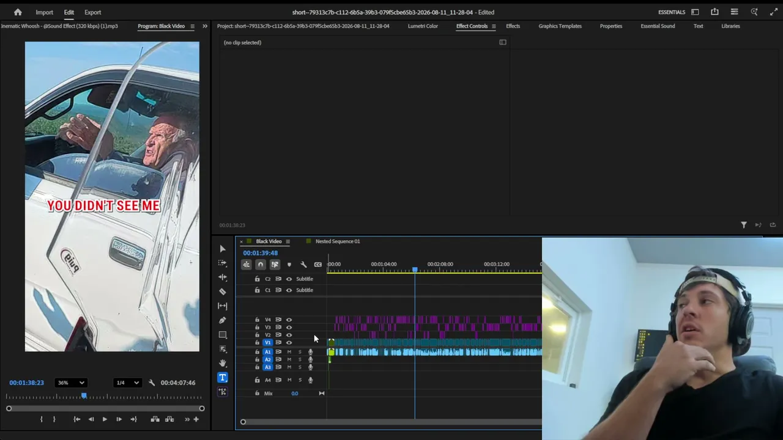Viewport: 783px width, 440px height.
Task: Open the Black Video sequence panel menu
Action: (x=288, y=241)
